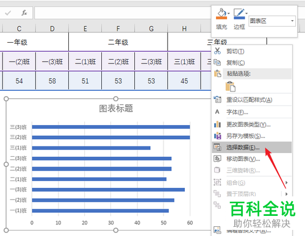The height and width of the screenshot is (236, 305).
Task: Click the left-middle chart resize handle
Action: [6, 164]
